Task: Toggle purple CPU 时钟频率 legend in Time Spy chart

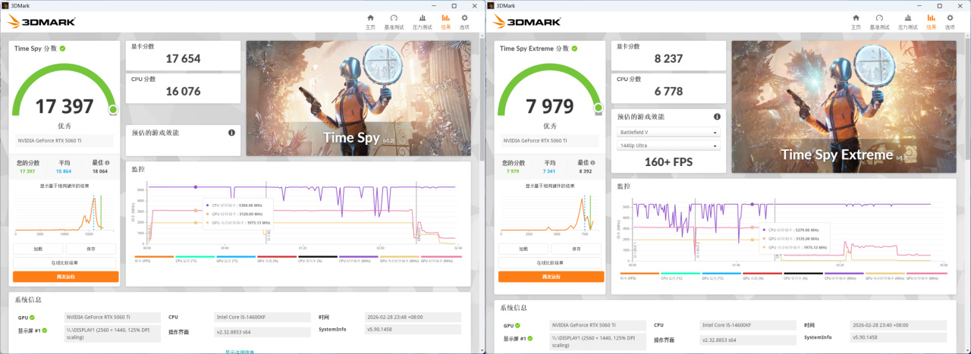Action: tap(359, 258)
